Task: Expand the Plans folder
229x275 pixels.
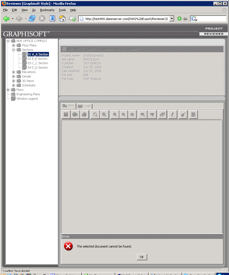Action: tap(8, 90)
